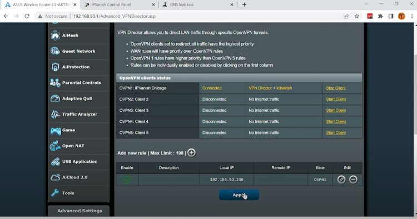Click the red extension icon in toolbar
417x219 pixels.
click(370, 16)
